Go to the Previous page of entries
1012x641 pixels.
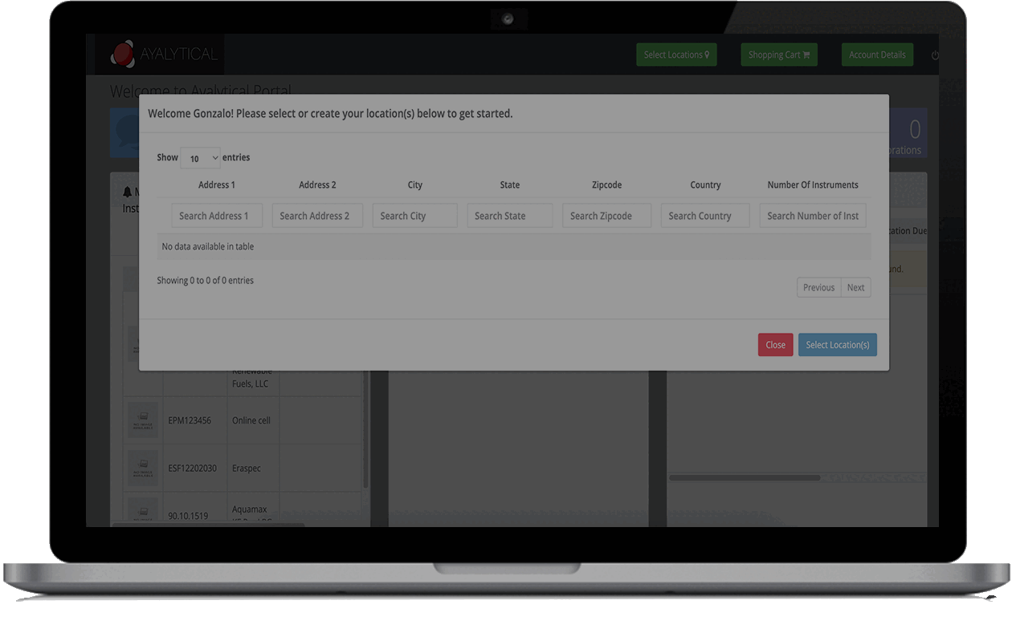point(818,287)
